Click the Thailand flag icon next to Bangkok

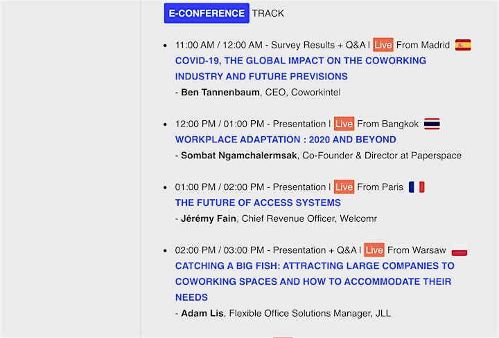click(x=432, y=124)
